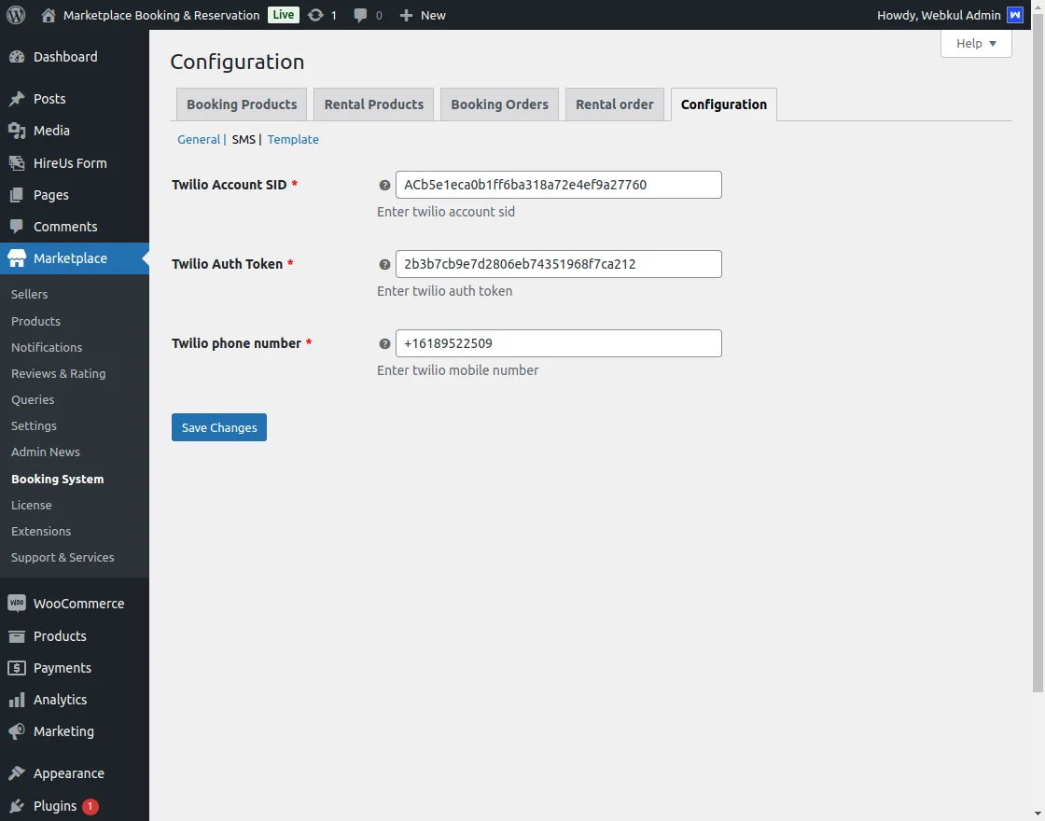Viewport: 1045px width, 821px height.
Task: Click the updates refresh icon
Action: (315, 15)
